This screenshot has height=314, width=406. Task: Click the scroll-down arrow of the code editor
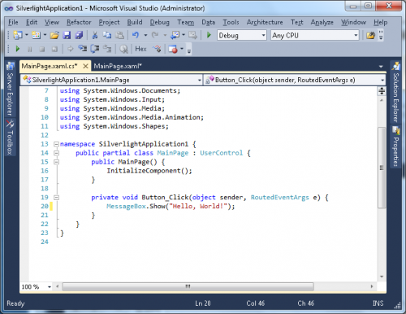click(x=382, y=277)
